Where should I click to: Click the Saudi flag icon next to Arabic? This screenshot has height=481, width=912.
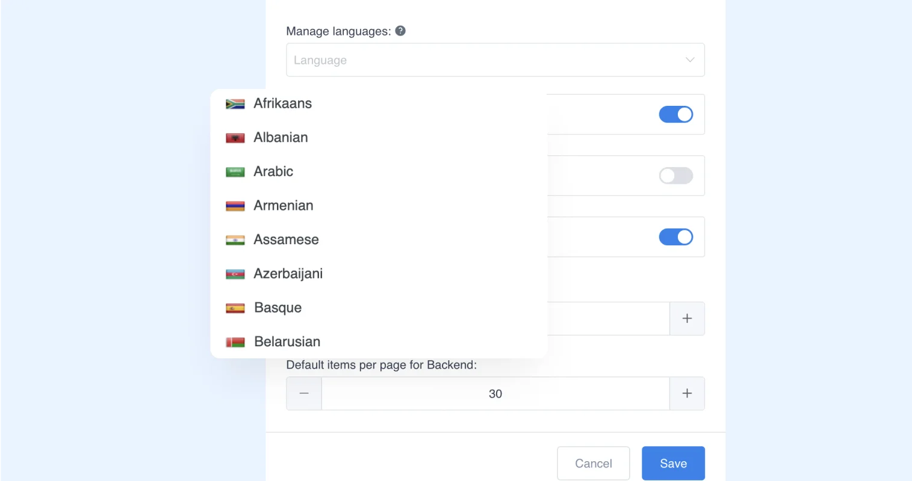point(235,172)
